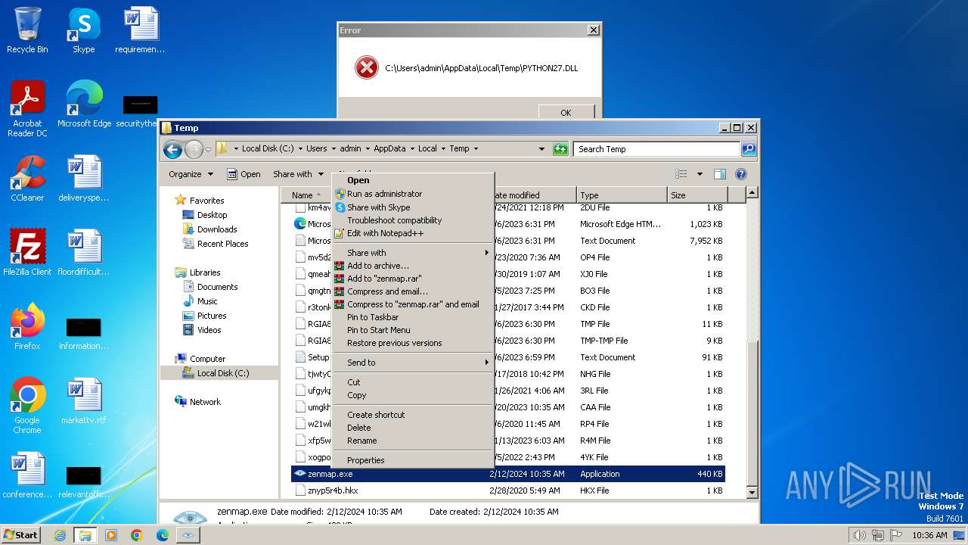Select Add to archive...
This screenshot has width=968, height=545.
(413, 266)
